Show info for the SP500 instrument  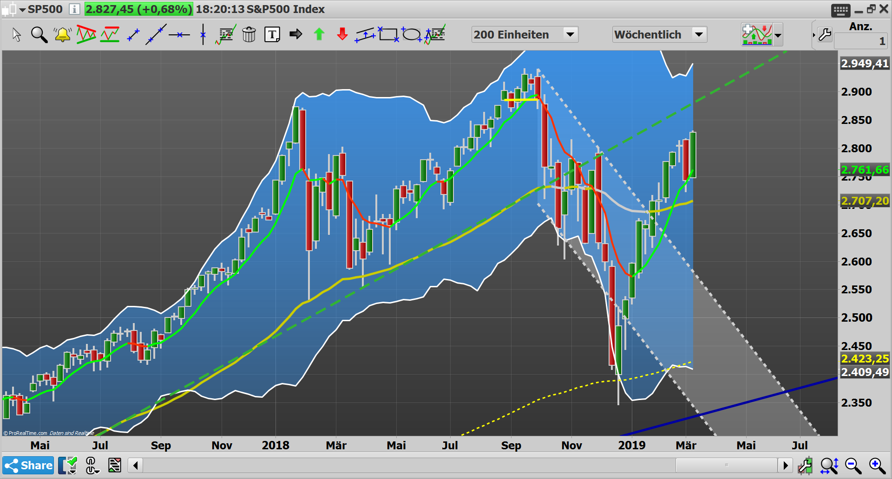(x=74, y=9)
